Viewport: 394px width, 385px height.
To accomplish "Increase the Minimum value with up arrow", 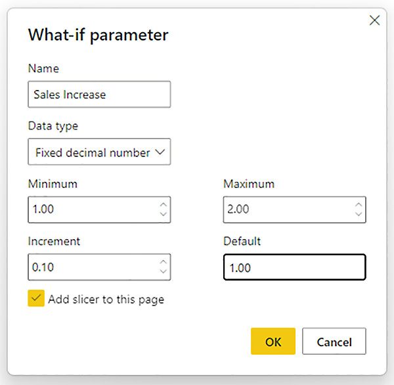I will [x=163, y=205].
